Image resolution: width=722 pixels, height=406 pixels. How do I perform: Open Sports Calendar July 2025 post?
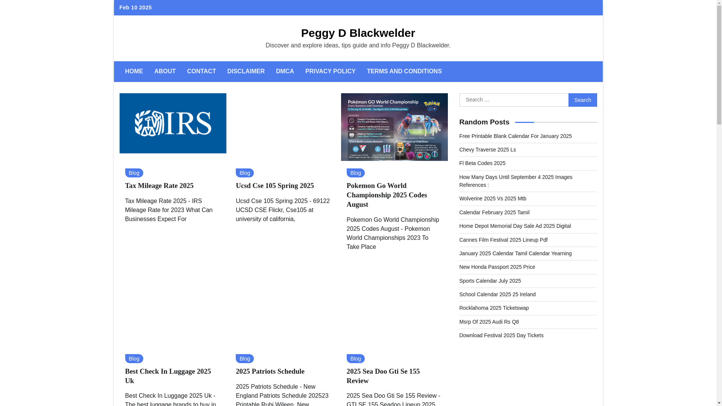click(490, 281)
